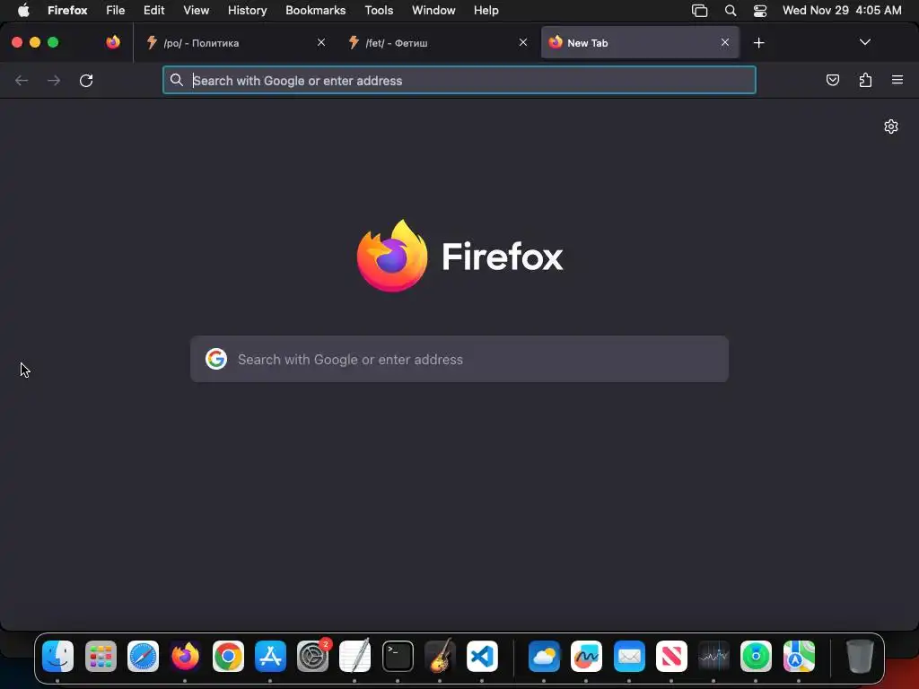This screenshot has width=919, height=689.
Task: Open the History menu
Action: 248,11
